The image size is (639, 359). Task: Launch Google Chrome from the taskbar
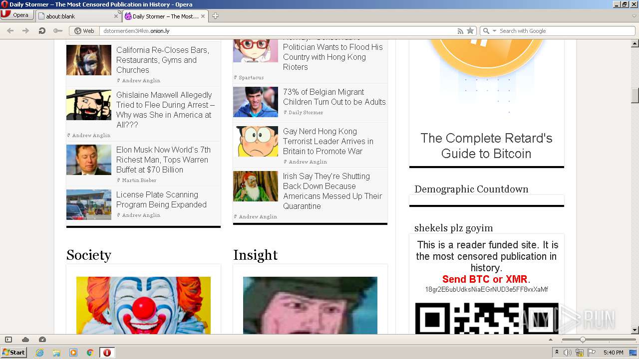90,353
